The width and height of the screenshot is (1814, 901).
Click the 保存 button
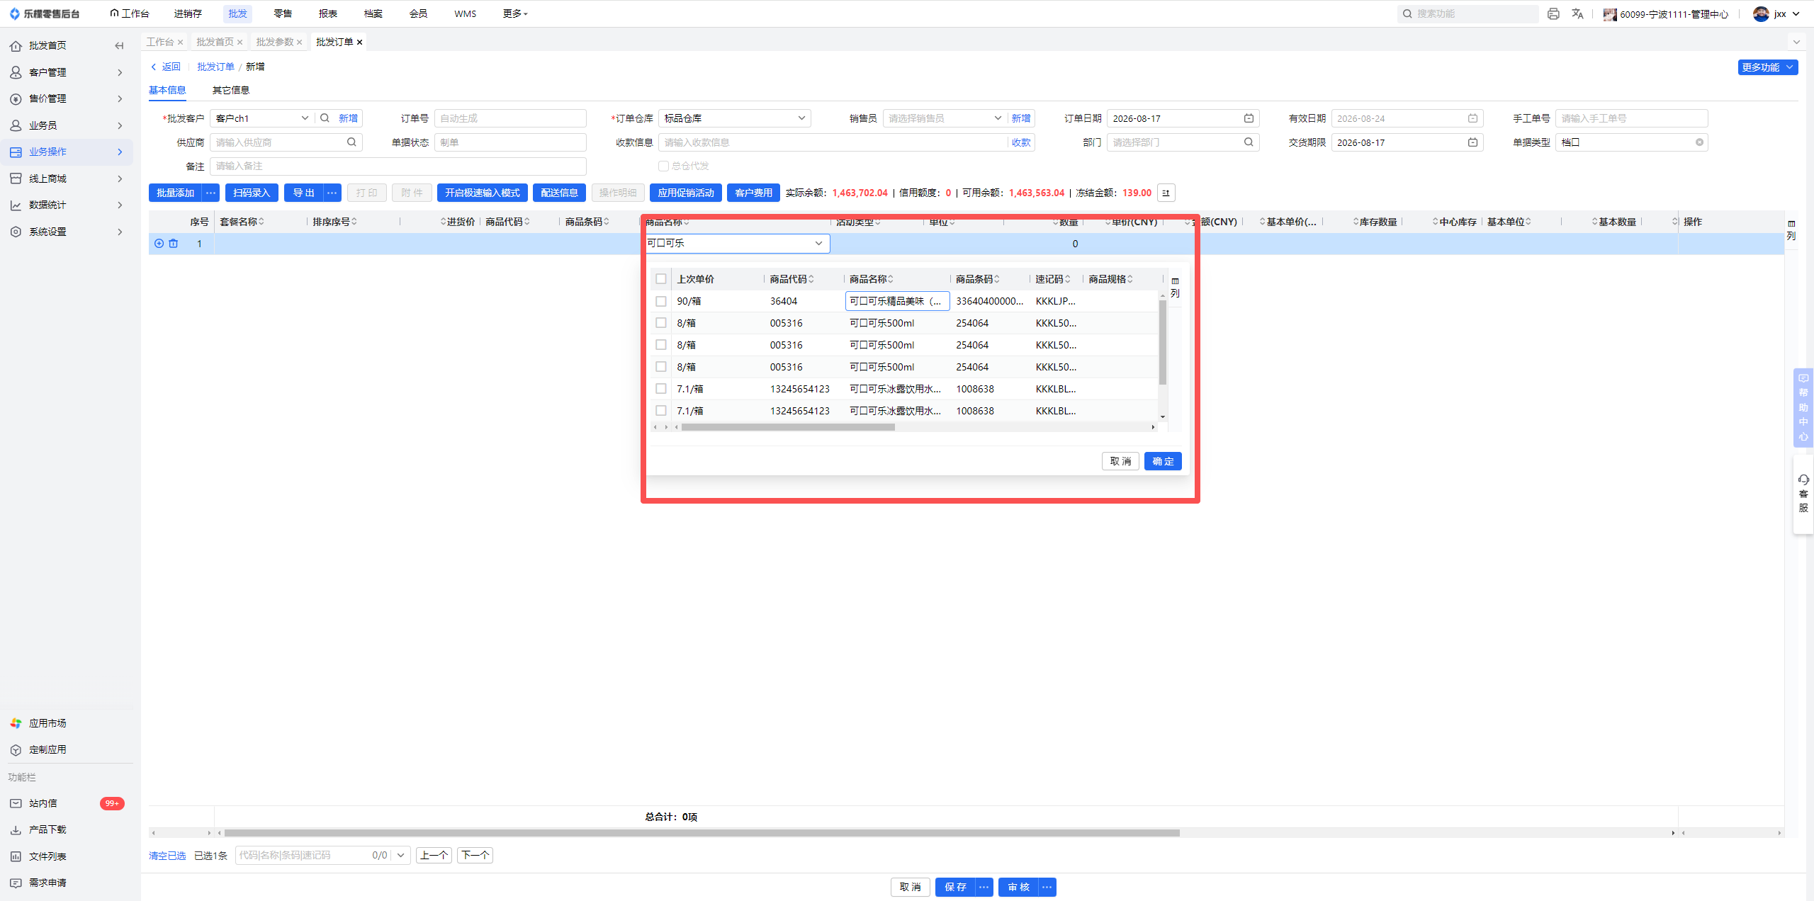click(x=955, y=887)
